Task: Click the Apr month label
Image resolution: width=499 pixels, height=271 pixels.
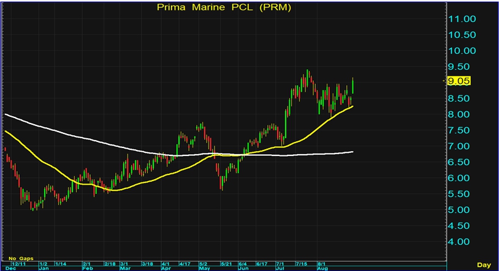Action: tap(166, 269)
